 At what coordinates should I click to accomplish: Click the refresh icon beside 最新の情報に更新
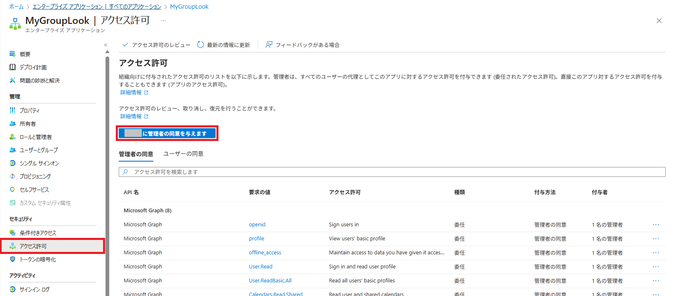(x=200, y=45)
